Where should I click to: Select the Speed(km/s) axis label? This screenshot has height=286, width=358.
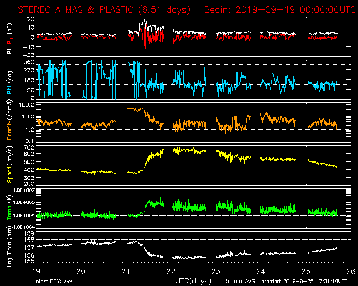tap(9, 165)
